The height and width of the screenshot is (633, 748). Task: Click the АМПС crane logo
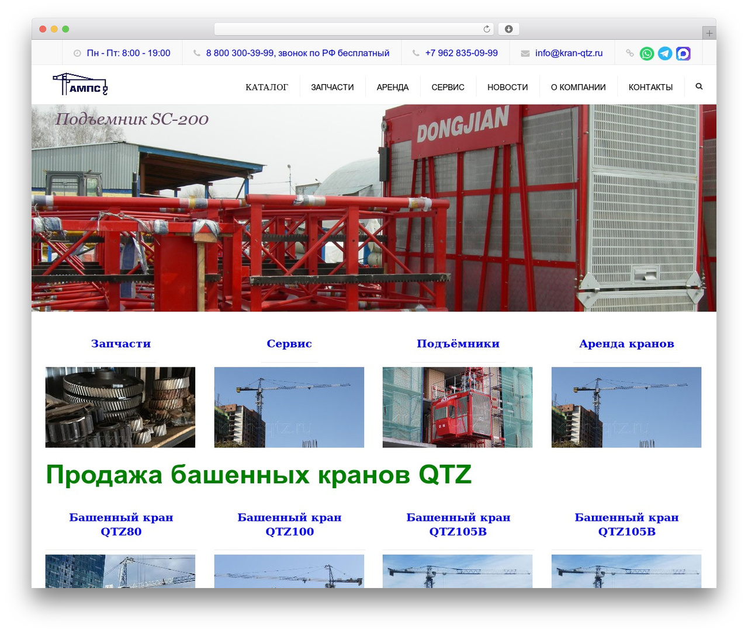point(80,84)
